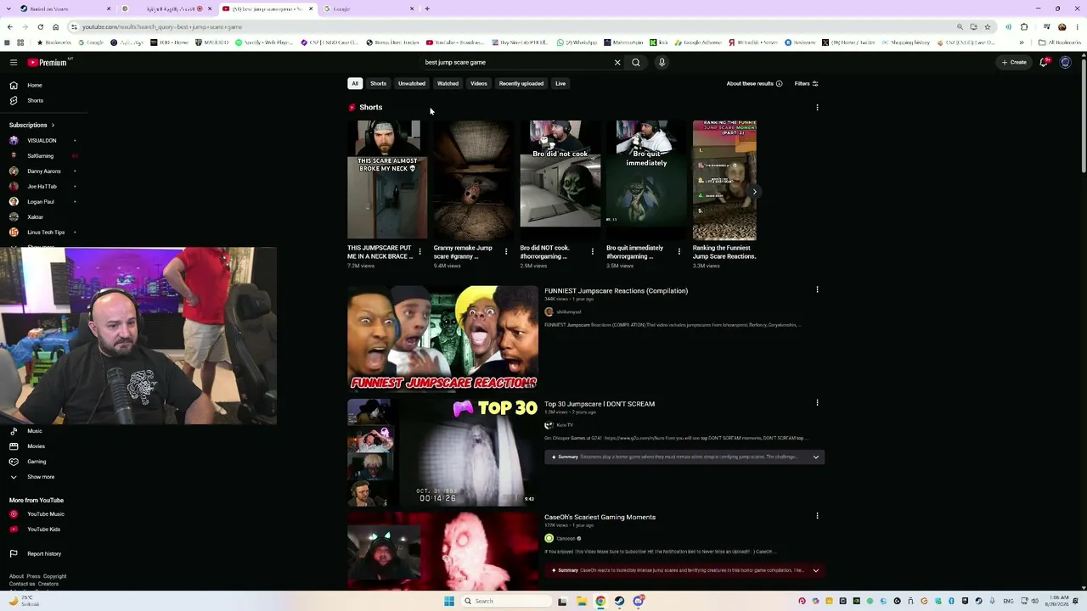The image size is (1087, 611).
Task: Open Steam from the taskbar
Action: pos(619,601)
